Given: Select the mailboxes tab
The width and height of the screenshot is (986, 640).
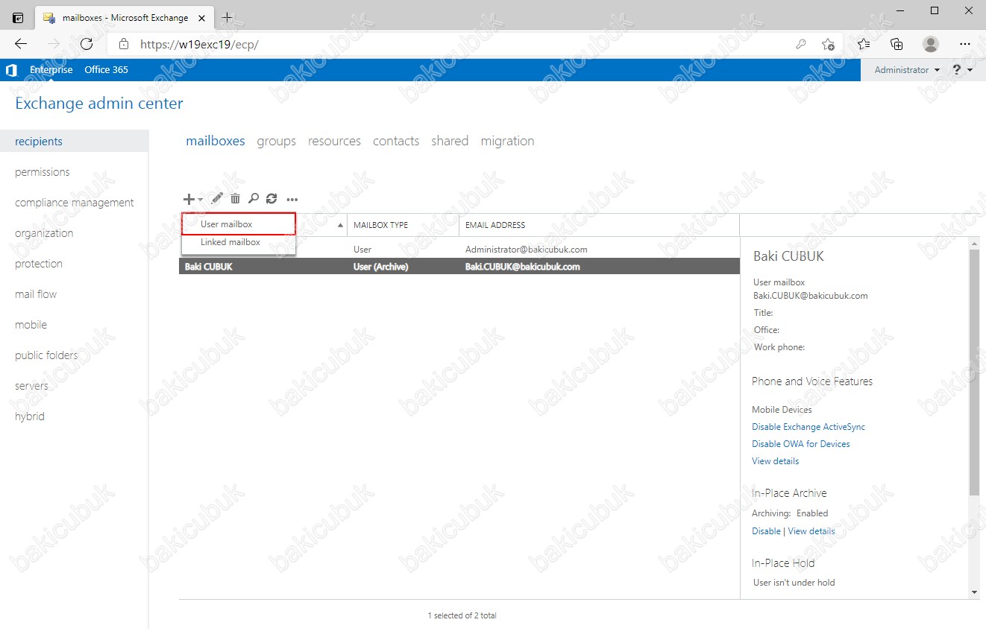Looking at the screenshot, I should (x=216, y=141).
